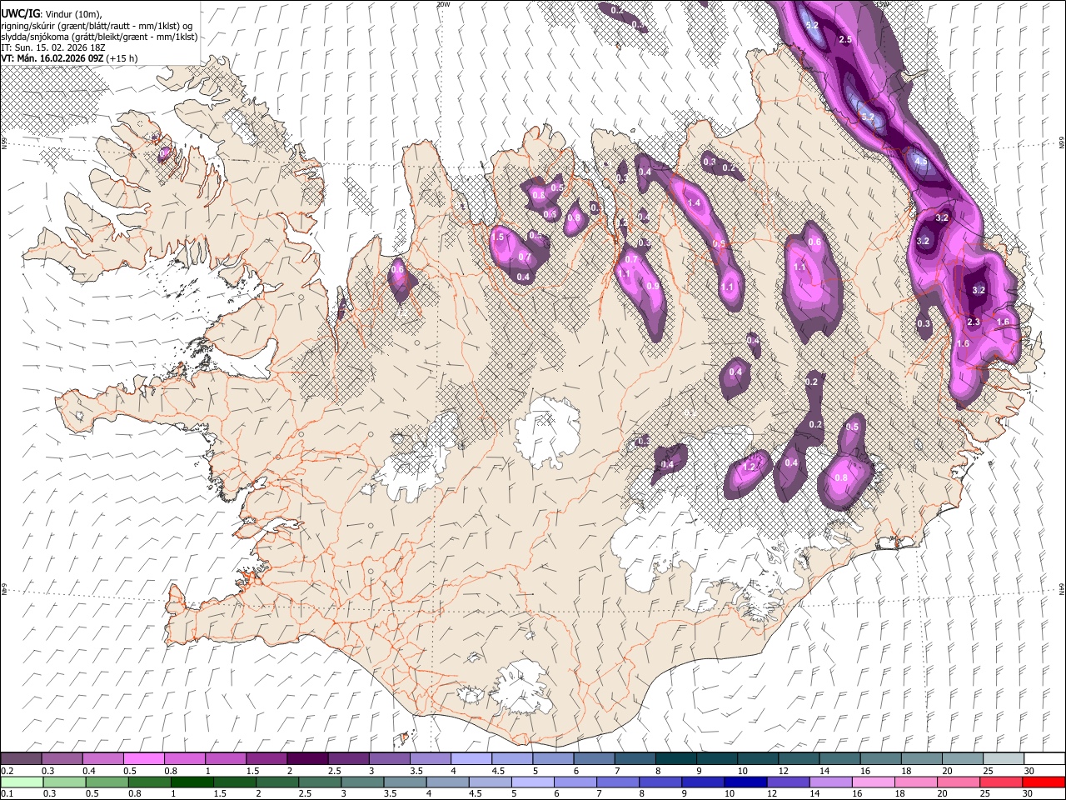
Task: Click pure red lower swatch after the 30 mark
Action: pyautogui.click(x=1042, y=782)
